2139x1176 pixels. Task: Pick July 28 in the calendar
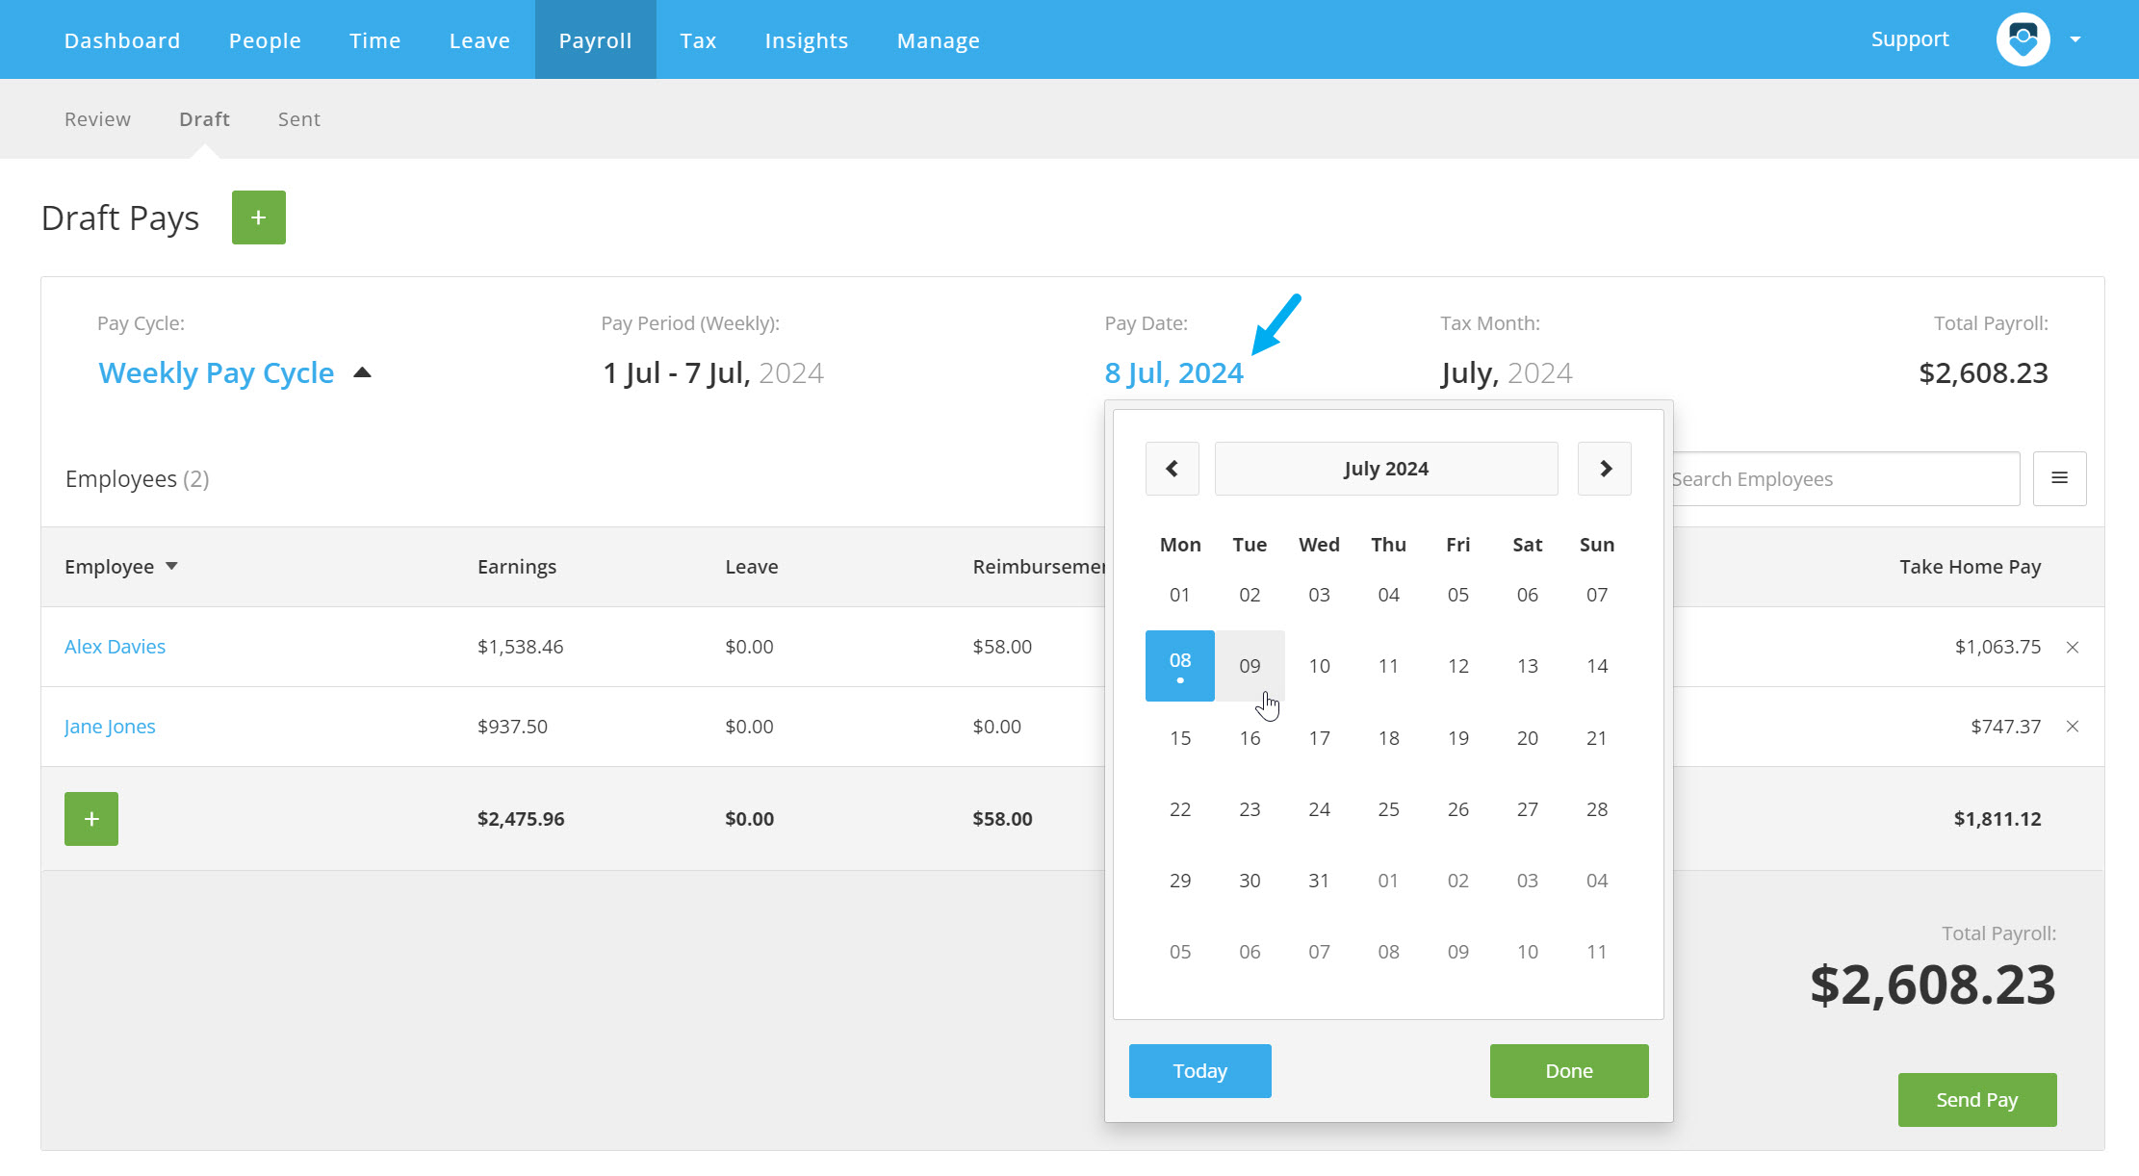click(1597, 809)
